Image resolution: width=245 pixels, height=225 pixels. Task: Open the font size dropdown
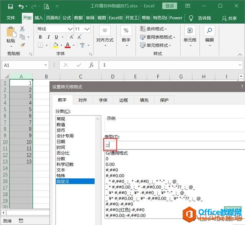pyautogui.click(x=87, y=29)
